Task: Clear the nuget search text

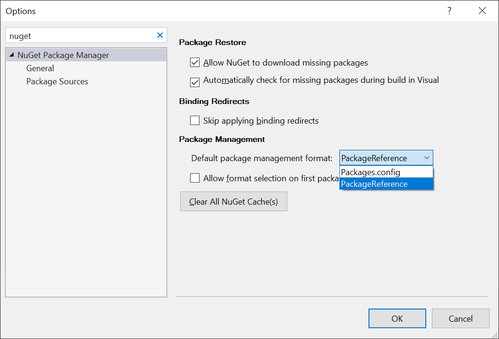Action: 160,35
